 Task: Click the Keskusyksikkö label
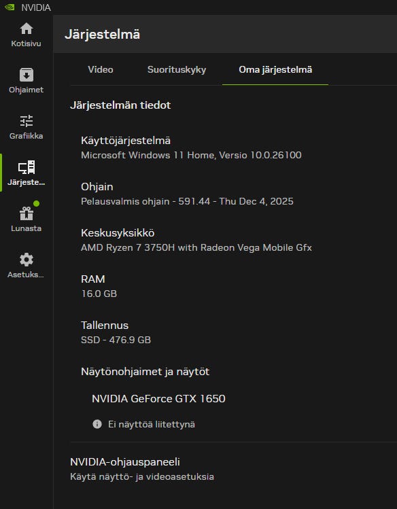point(118,232)
